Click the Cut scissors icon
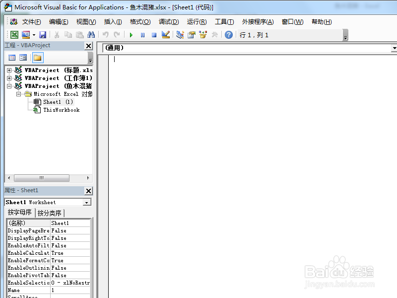The width and height of the screenshot is (397, 298). [x=57, y=34]
